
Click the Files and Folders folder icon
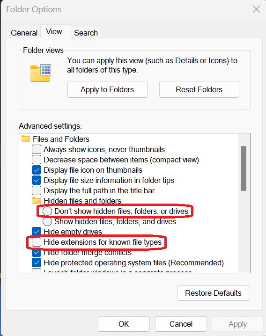pyautogui.click(x=26, y=139)
